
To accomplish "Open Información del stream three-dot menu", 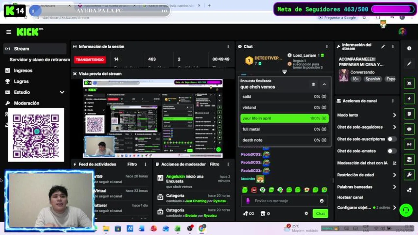I will (x=393, y=47).
